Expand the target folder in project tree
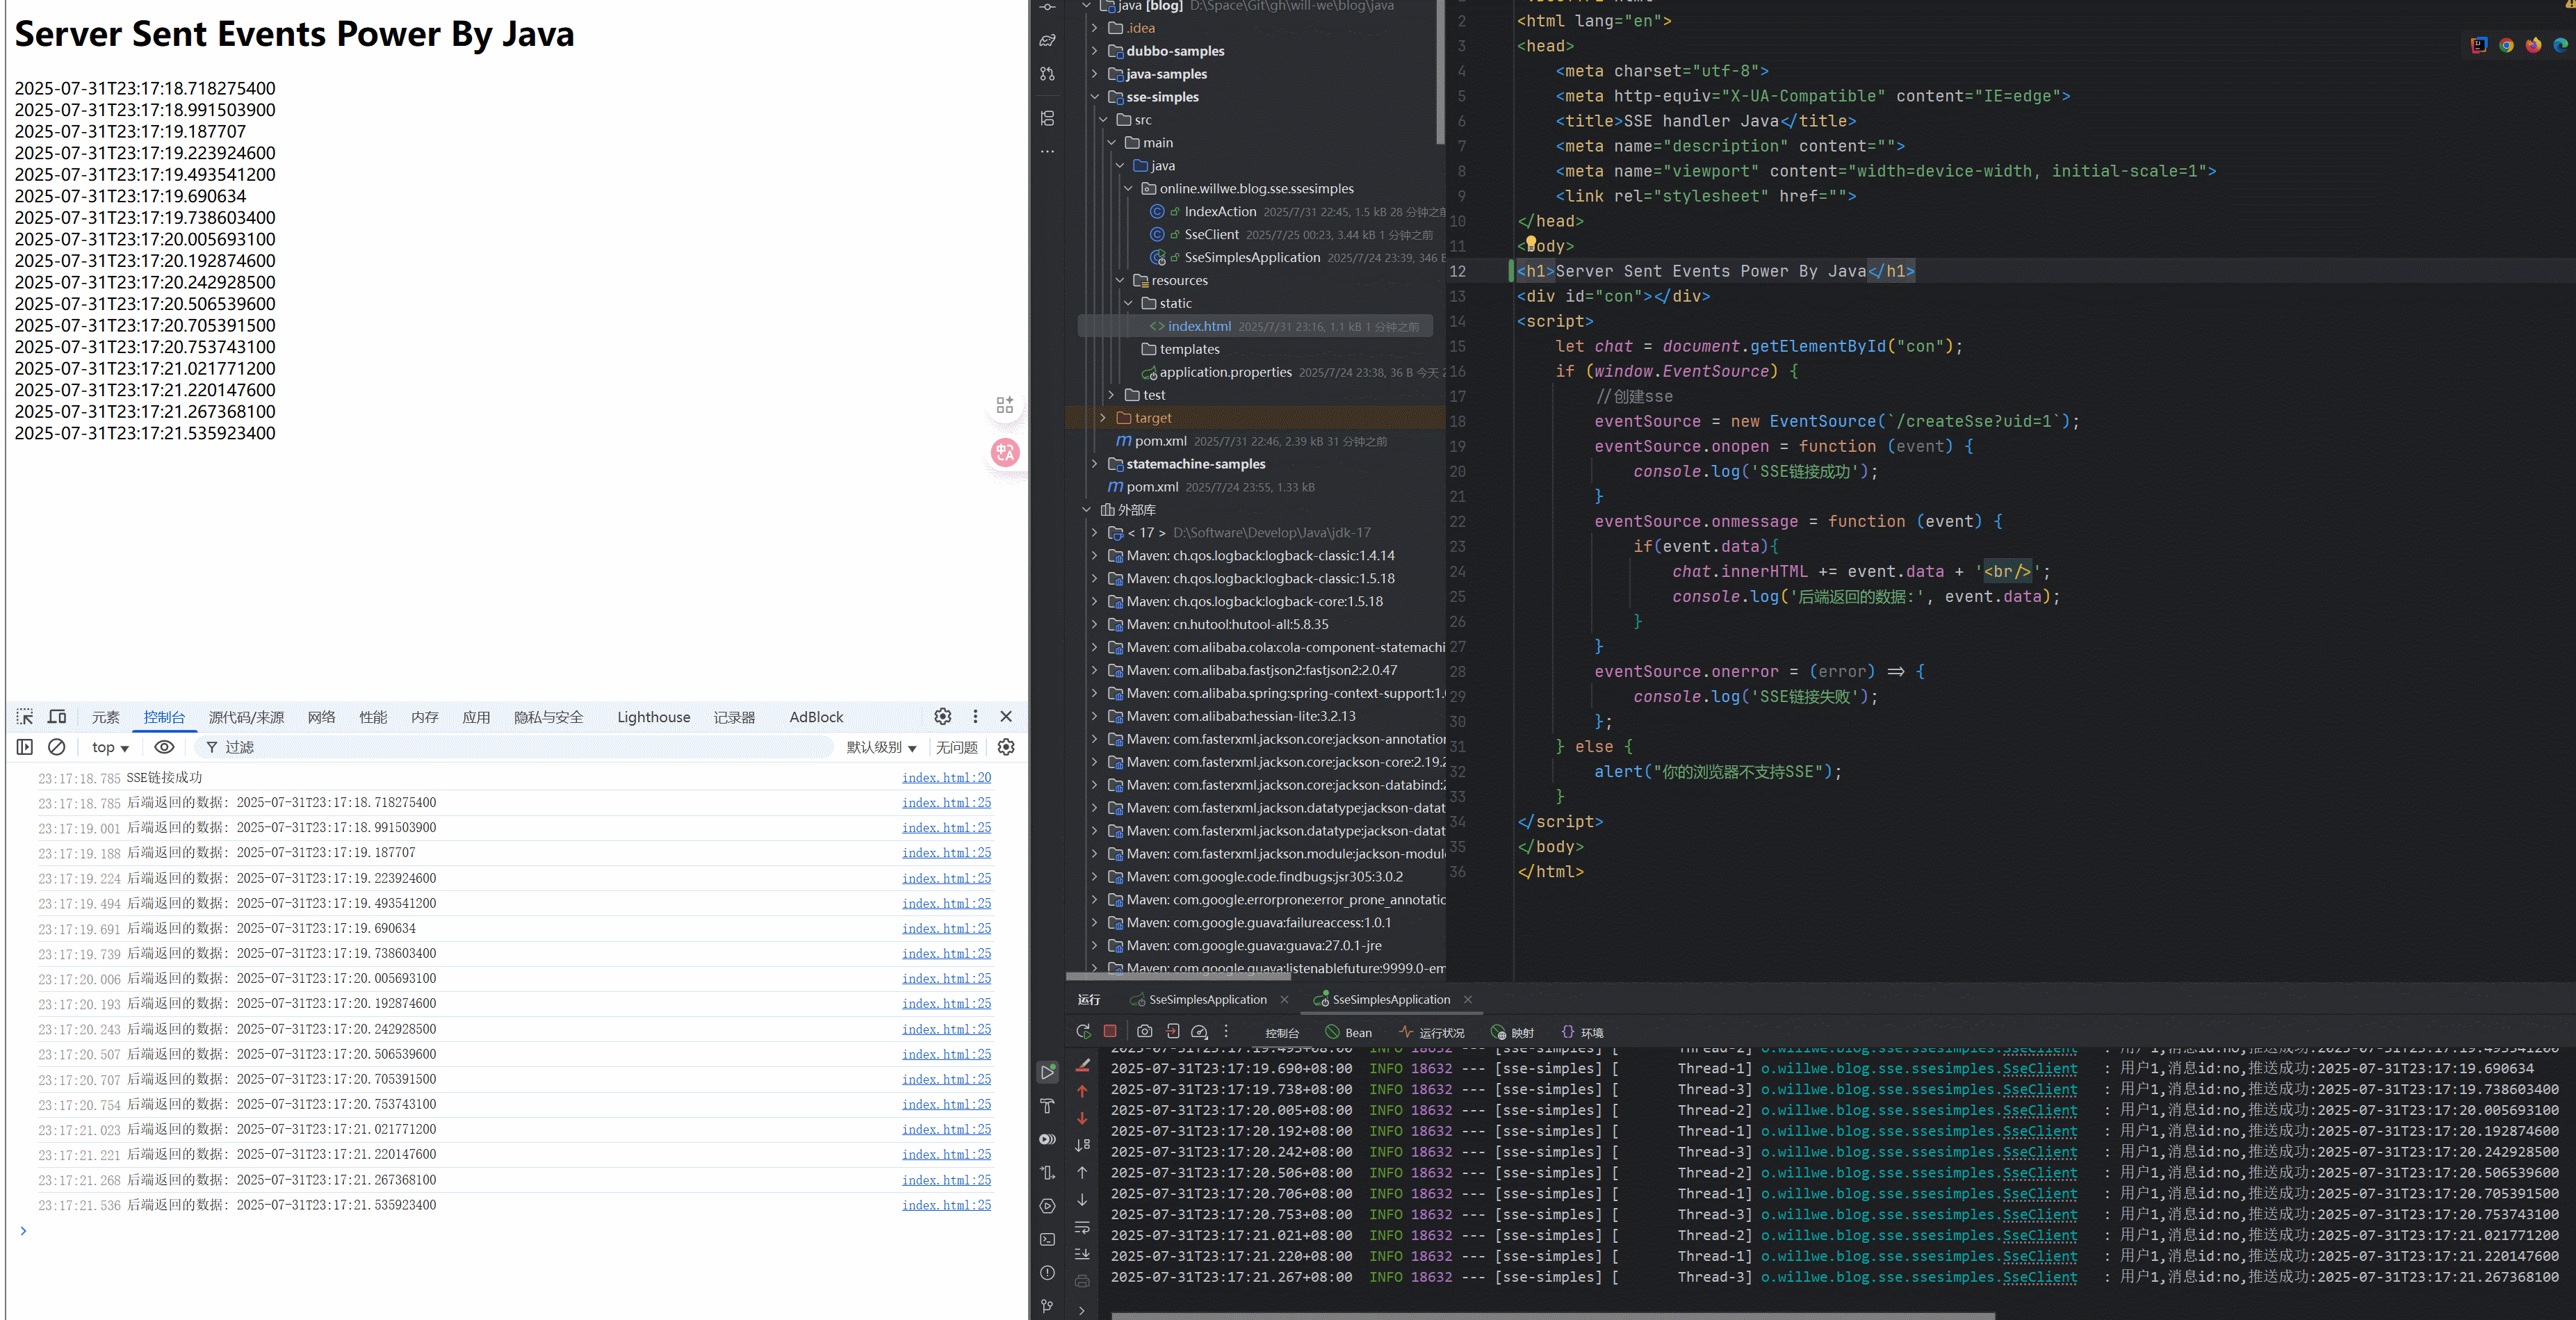Screen dimensions: 2576x1320 pyautogui.click(x=1103, y=418)
